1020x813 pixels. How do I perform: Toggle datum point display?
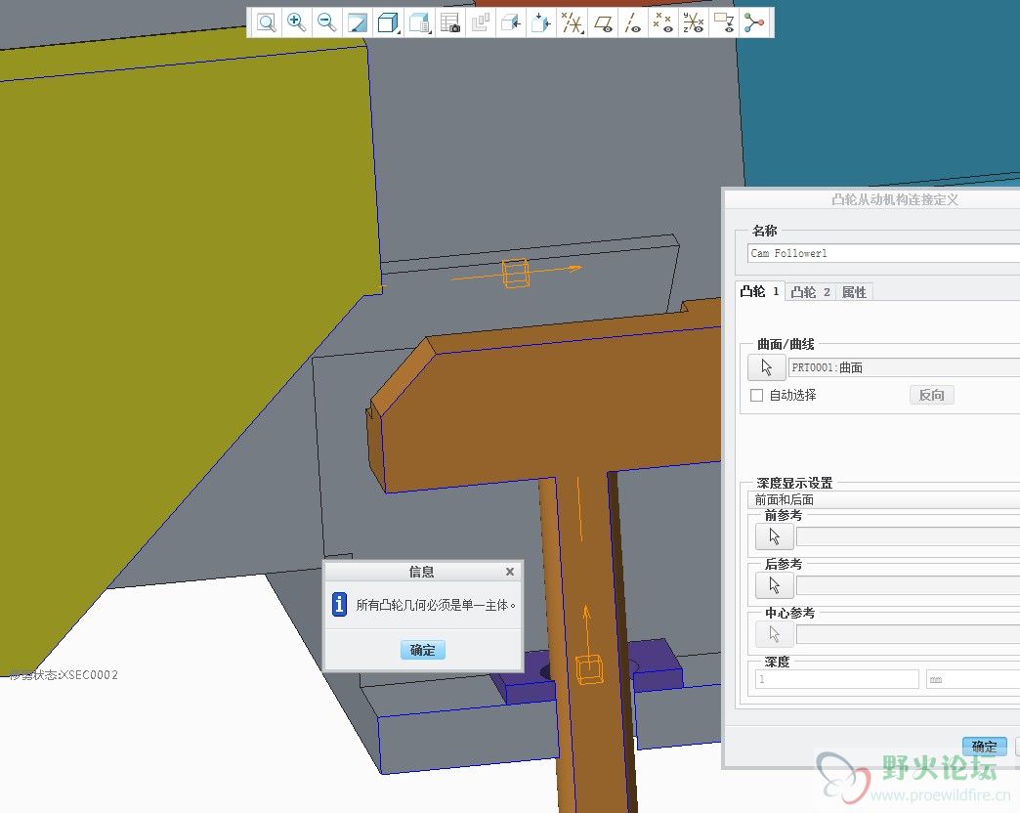662,22
